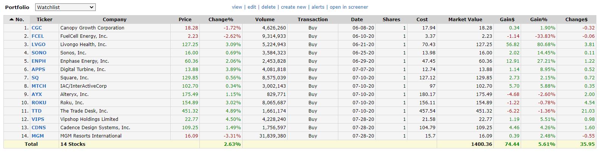The image size is (607, 153).
Task: Open the ROKU ticker link
Action: [39, 103]
